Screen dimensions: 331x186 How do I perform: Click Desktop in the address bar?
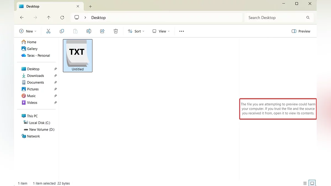[98, 18]
